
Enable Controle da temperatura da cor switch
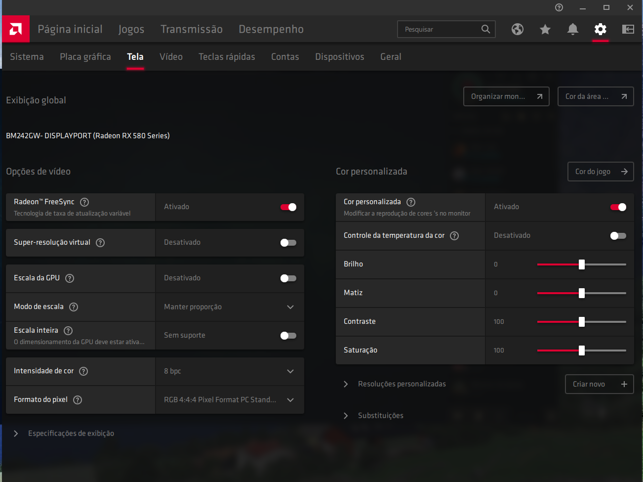point(618,236)
